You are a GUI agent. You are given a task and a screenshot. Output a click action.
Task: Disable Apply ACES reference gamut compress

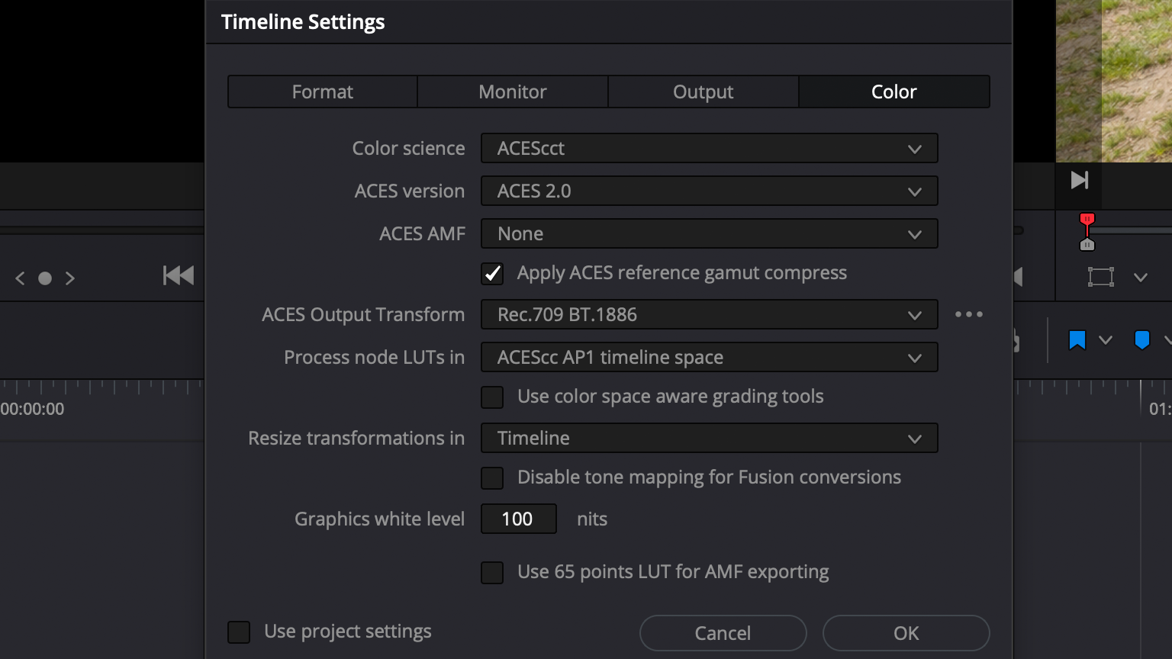pyautogui.click(x=492, y=273)
